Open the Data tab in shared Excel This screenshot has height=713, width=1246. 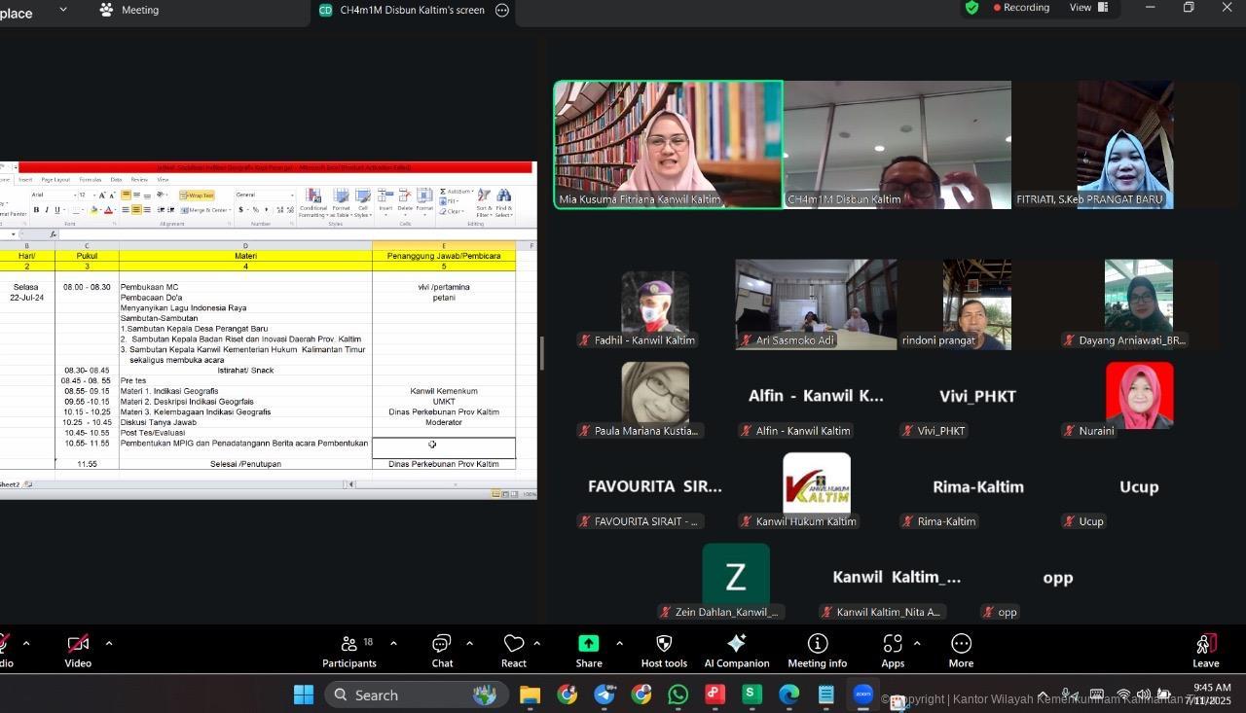click(116, 180)
